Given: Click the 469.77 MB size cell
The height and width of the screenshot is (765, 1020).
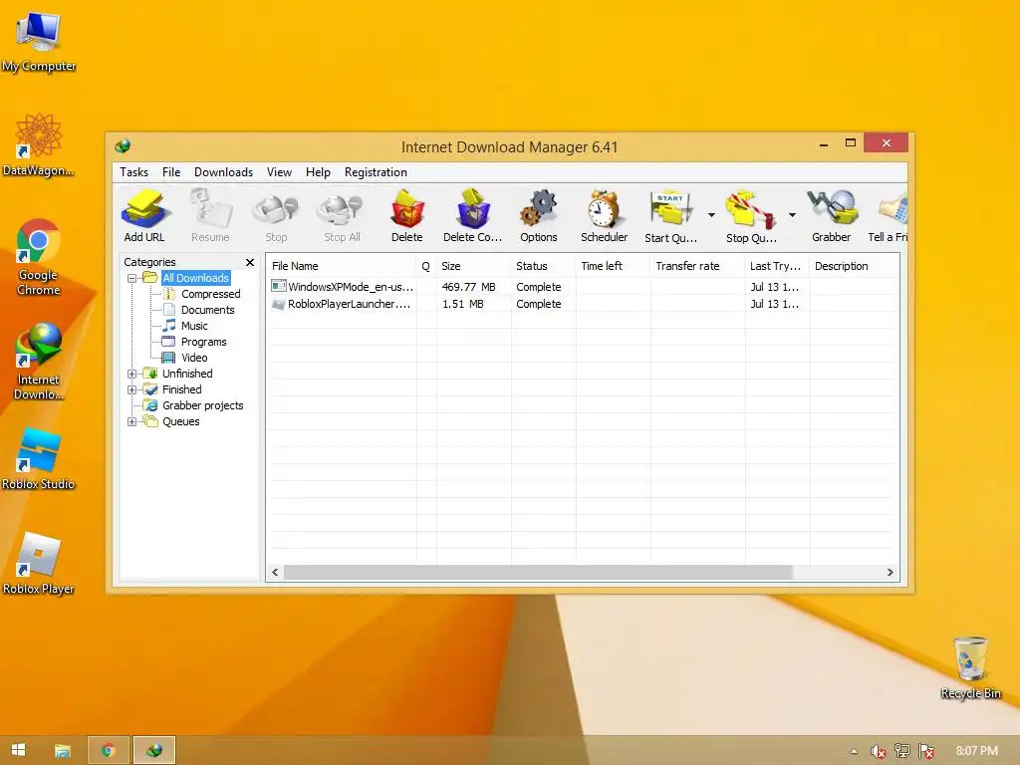Looking at the screenshot, I should [x=469, y=287].
